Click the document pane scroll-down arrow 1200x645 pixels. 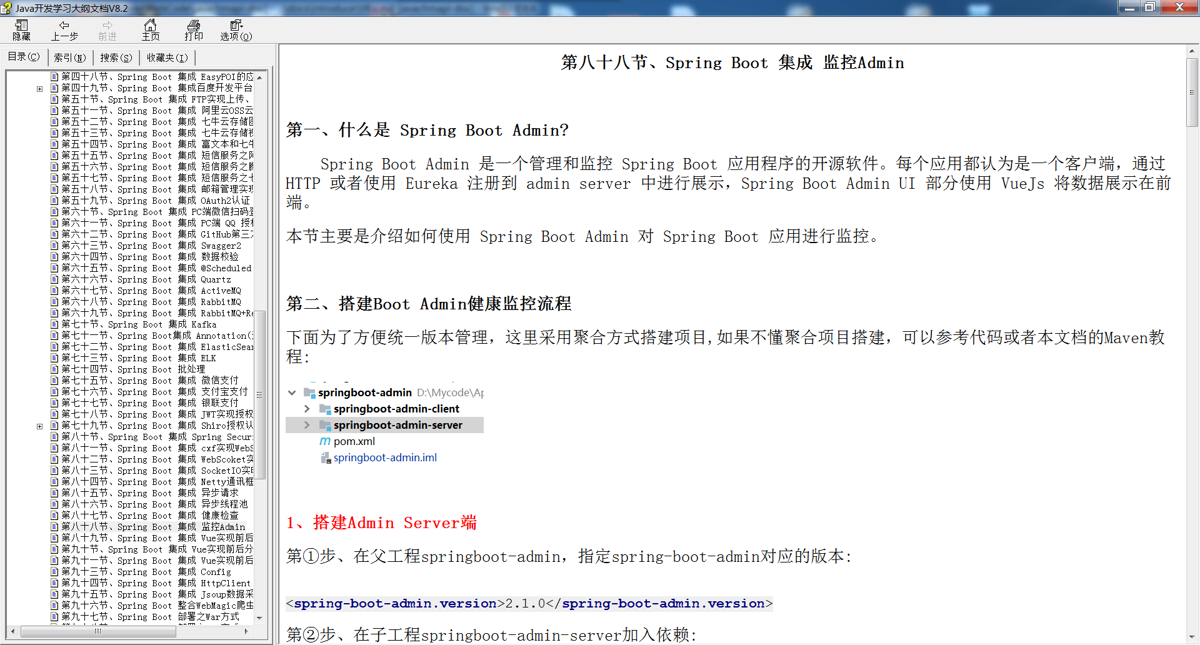pos(1192,637)
